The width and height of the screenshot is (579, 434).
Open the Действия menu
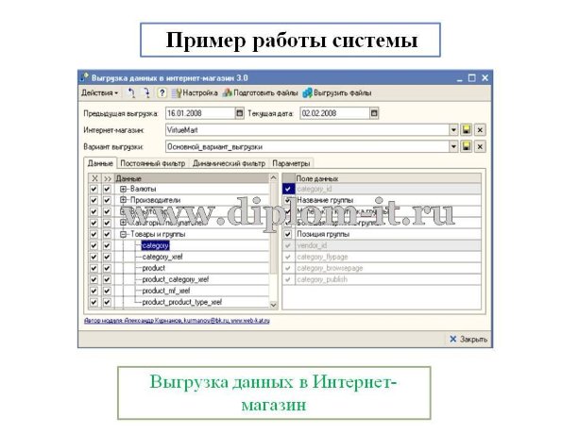(100, 92)
